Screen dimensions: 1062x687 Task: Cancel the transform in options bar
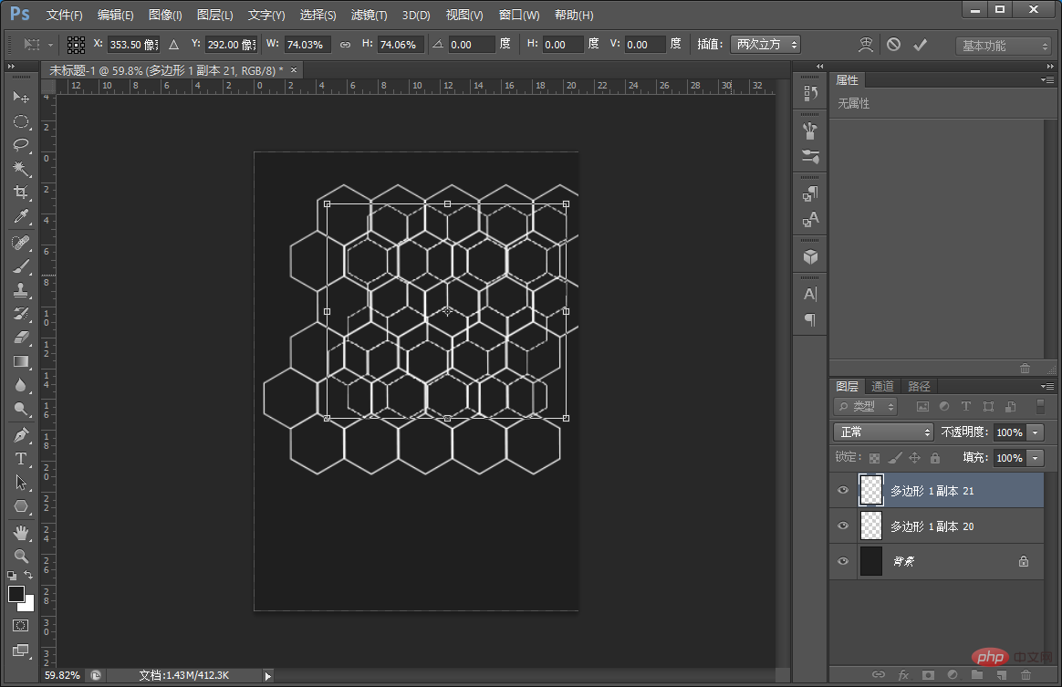pos(893,45)
